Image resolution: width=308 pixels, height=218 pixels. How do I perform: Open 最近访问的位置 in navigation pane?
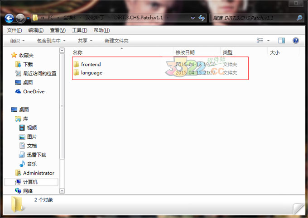tap(40, 73)
